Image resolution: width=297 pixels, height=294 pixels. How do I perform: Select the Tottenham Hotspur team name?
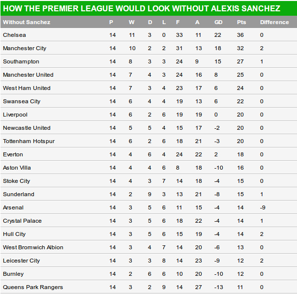tap(29, 142)
